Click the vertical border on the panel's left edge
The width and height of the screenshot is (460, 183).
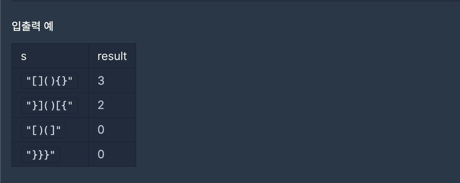point(0,91)
